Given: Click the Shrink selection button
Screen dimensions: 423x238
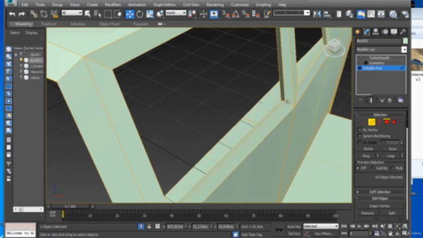Looking at the screenshot, I should 368,149.
